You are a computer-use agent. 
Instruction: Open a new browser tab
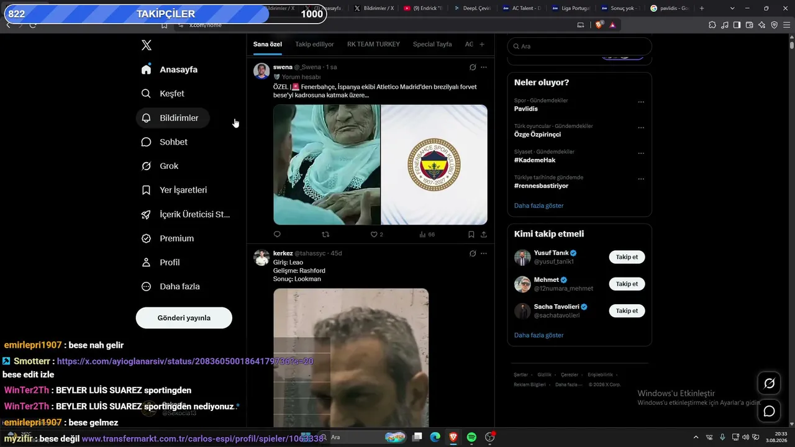tap(702, 8)
